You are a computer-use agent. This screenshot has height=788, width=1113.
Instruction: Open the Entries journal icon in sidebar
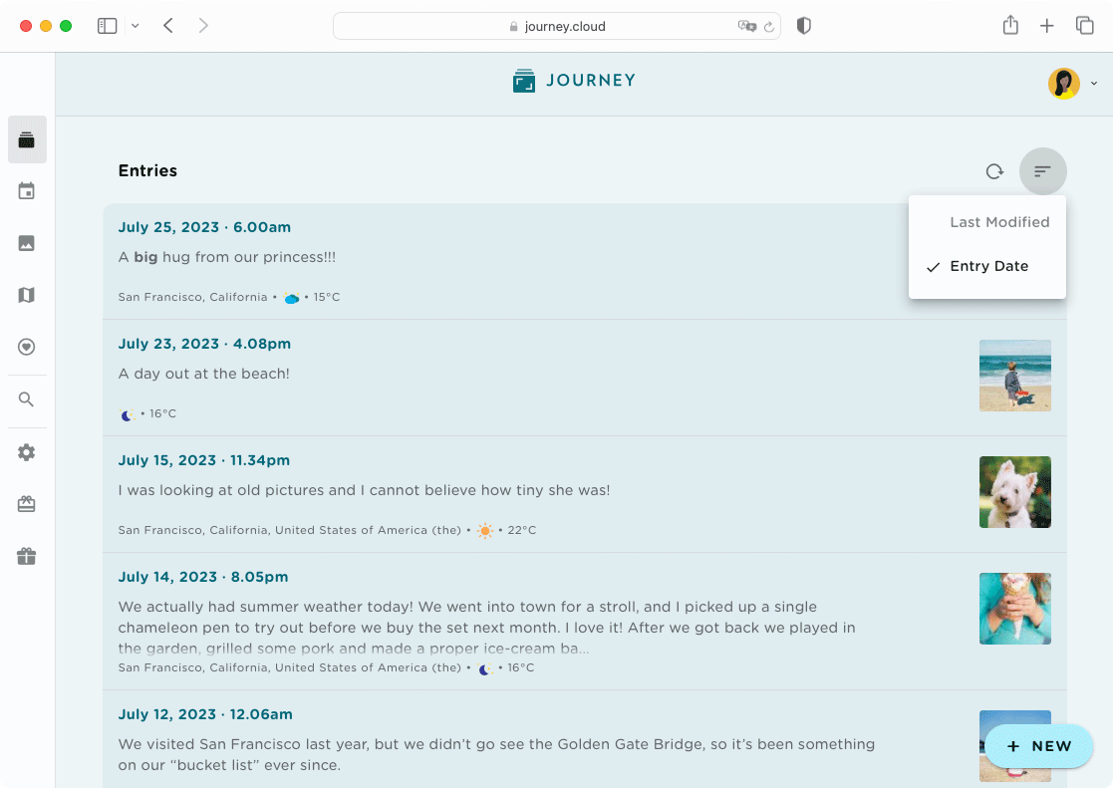[27, 139]
